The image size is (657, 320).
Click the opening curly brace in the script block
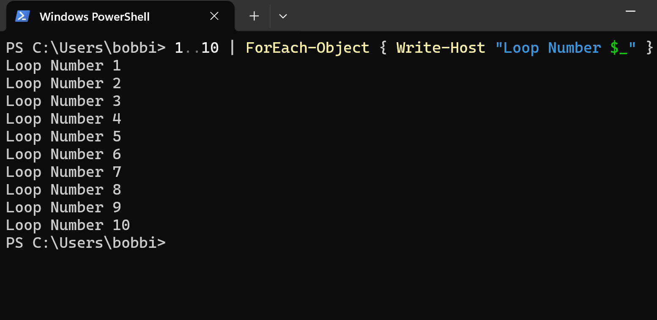pos(383,47)
